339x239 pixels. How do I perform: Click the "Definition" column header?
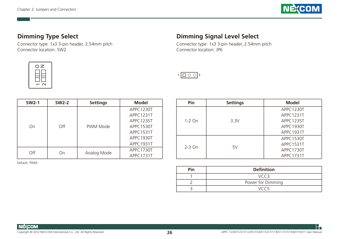coord(264,170)
